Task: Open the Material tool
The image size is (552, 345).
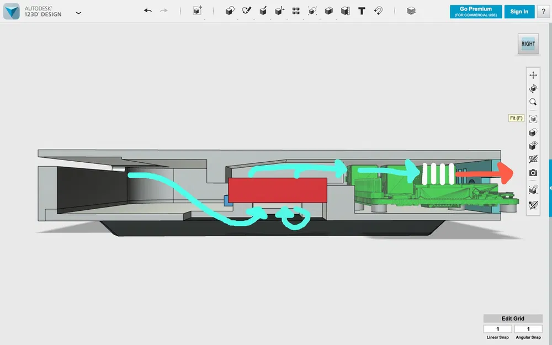Action: (x=411, y=11)
